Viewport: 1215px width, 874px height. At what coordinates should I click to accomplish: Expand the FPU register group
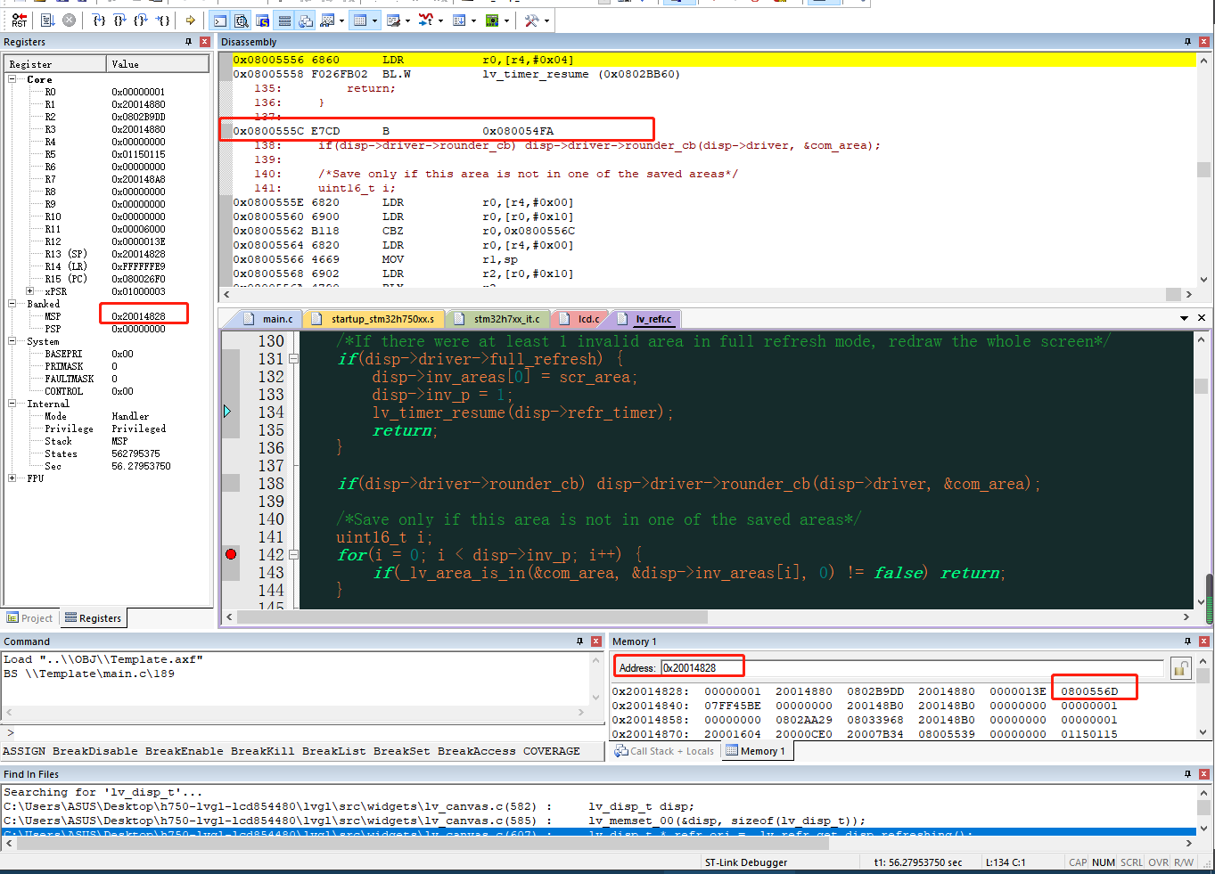12,478
